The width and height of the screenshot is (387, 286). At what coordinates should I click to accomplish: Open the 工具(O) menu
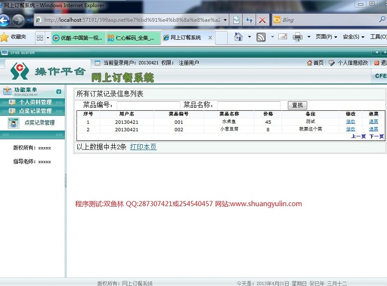click(x=378, y=37)
